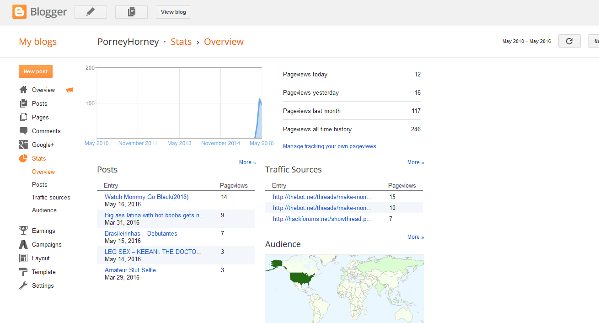
Task: Click the Blogger logo icon
Action: click(x=20, y=12)
